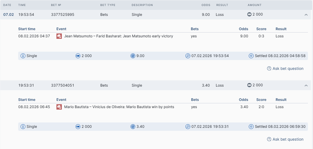Screen dimensions: 313x149
Task: Sort by the ODDS column header
Action: point(206,5)
